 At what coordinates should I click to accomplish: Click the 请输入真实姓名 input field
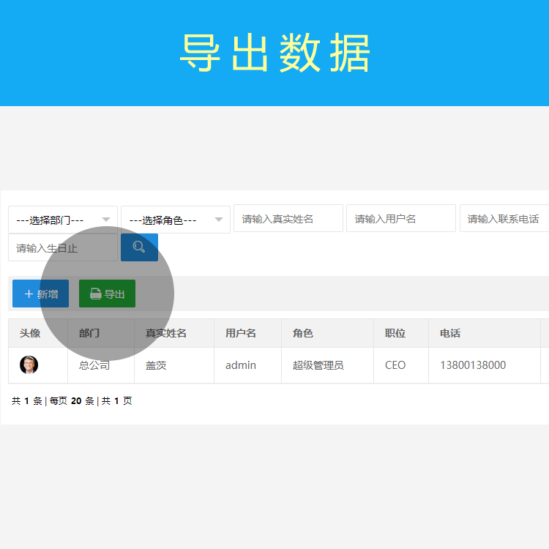[x=288, y=218]
